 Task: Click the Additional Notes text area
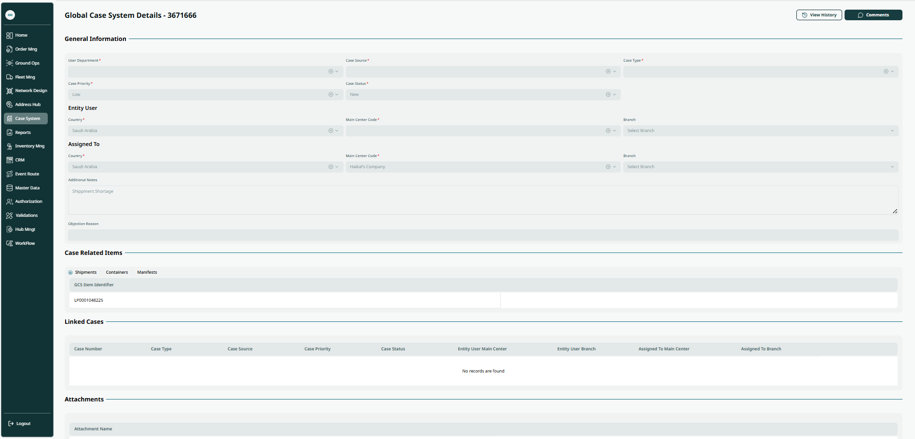tap(482, 200)
